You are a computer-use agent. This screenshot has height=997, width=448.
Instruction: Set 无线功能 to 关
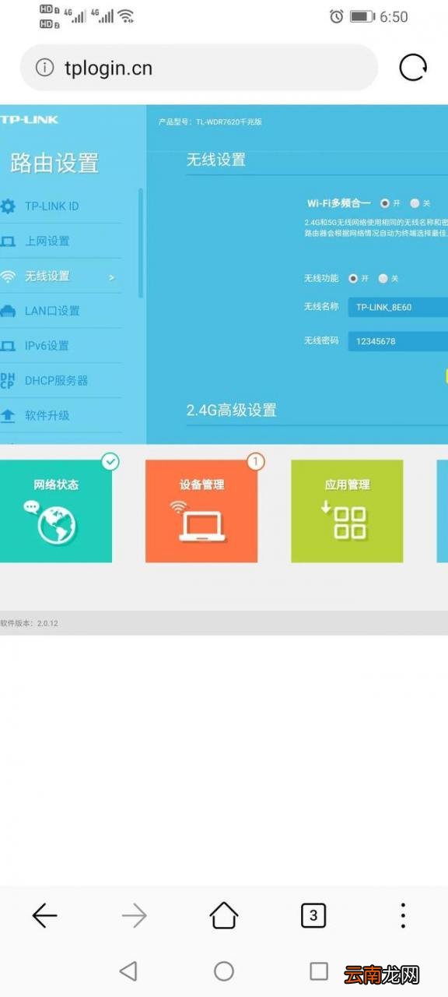383,278
